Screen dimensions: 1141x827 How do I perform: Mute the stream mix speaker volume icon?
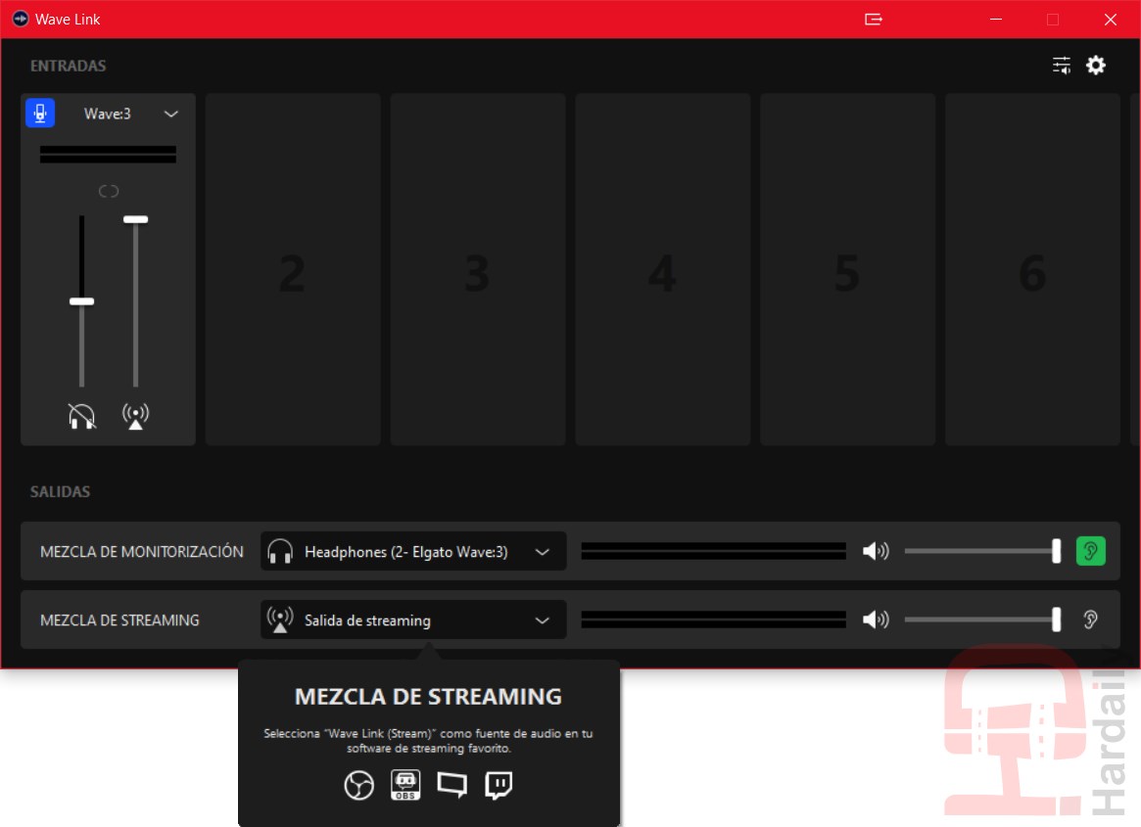875,620
